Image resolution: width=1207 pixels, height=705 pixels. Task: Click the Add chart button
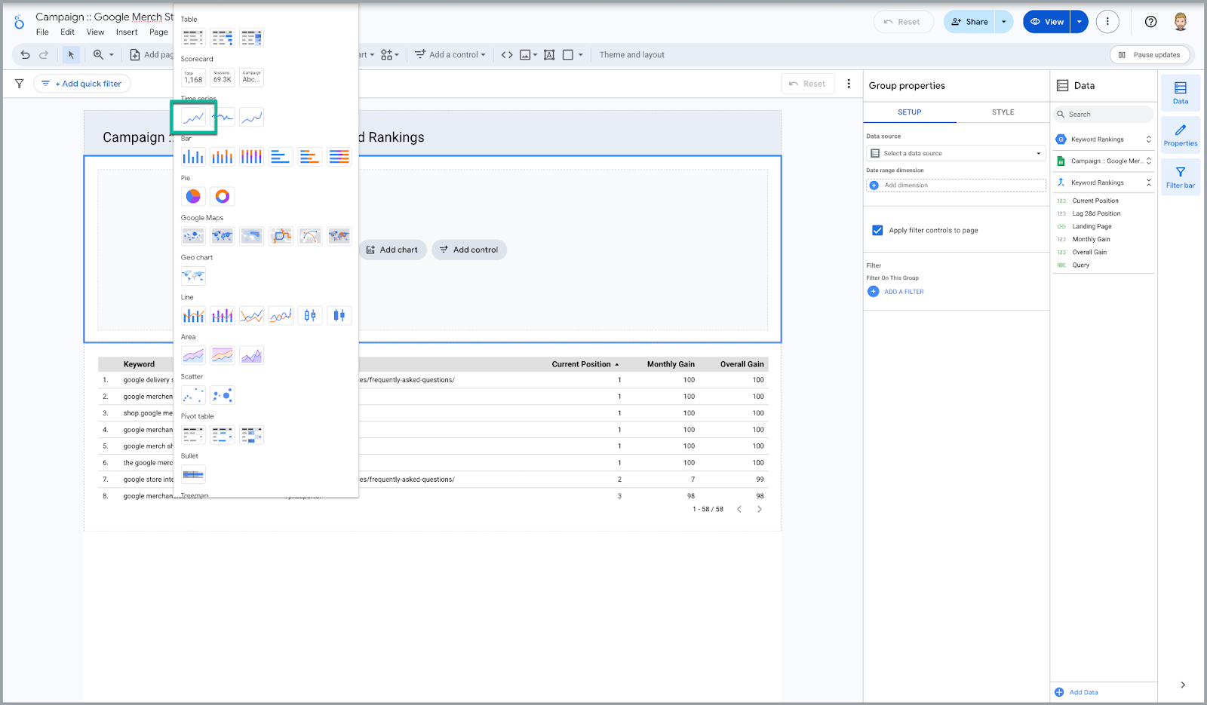point(392,250)
